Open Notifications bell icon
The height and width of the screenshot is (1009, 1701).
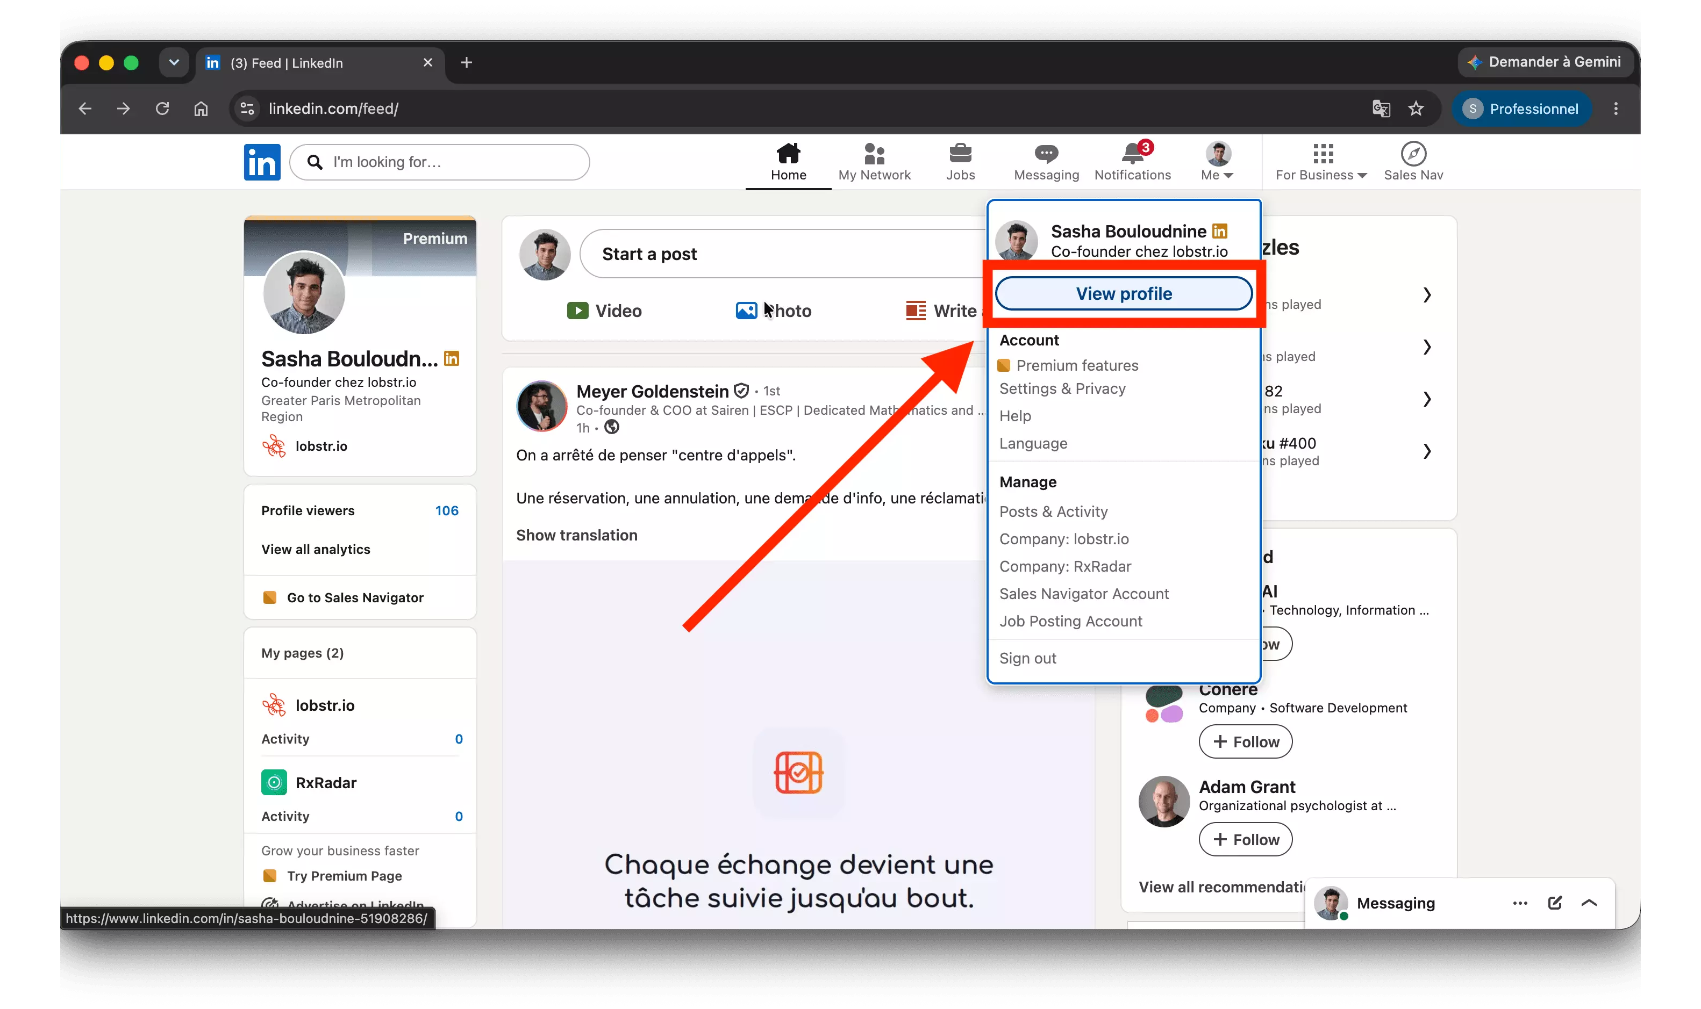1133,154
